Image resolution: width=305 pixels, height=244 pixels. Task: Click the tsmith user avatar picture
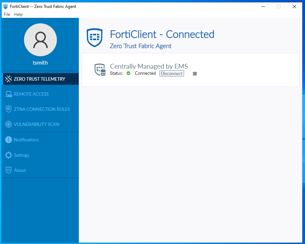tap(40, 40)
